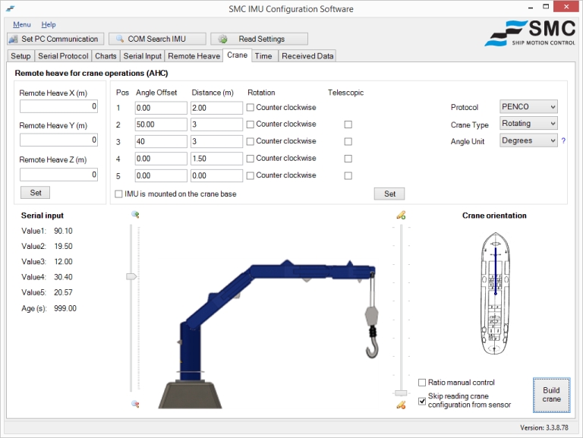Image resolution: width=583 pixels, height=438 pixels.
Task: Enable Telescopic checkbox for position 2
Action: point(348,124)
